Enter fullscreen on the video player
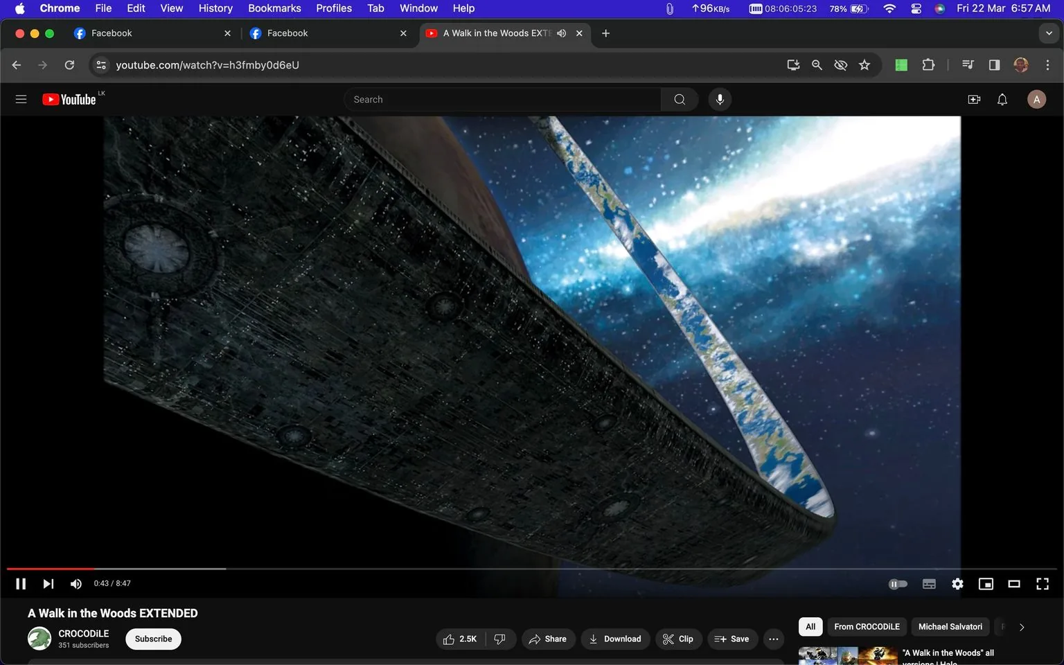The image size is (1064, 665). [x=1042, y=583]
